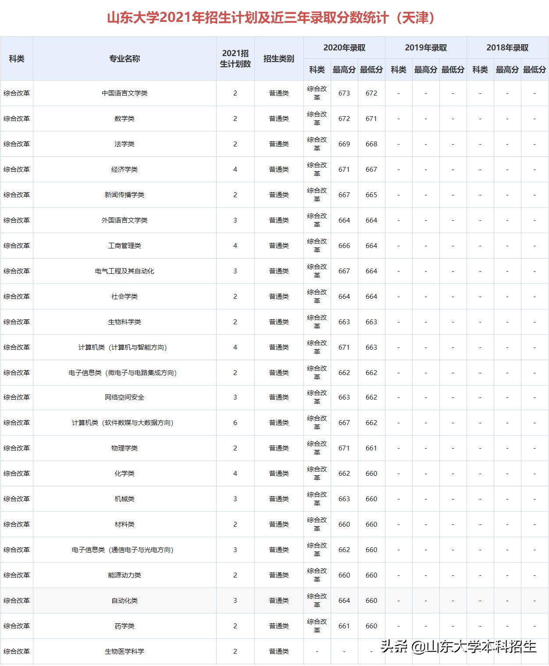Click the lowest score 660 for 药学类
The width and height of the screenshot is (549, 666).
coord(371,626)
